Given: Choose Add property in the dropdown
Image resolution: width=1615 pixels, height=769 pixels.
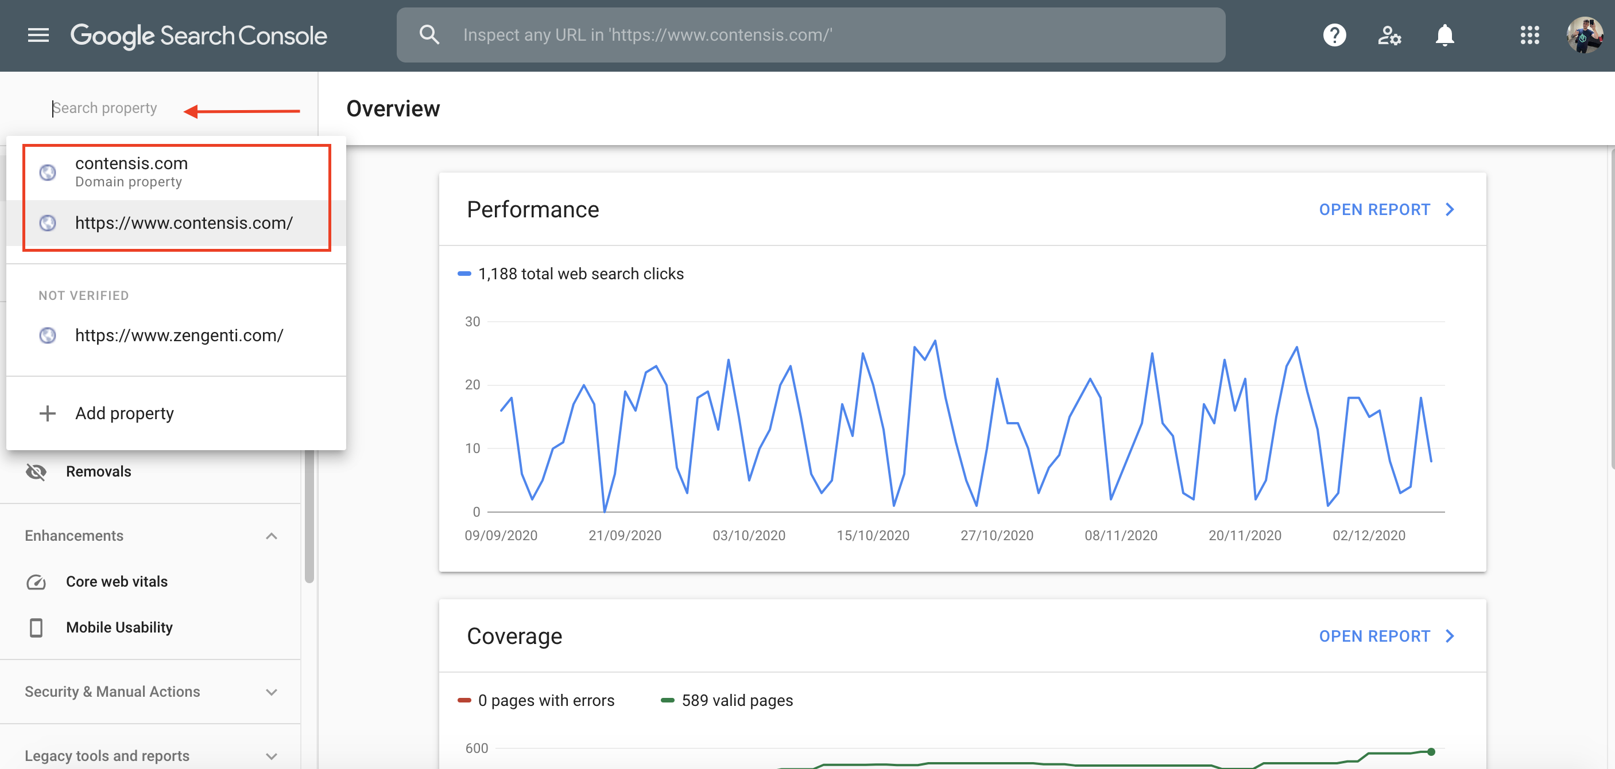Looking at the screenshot, I should click(x=176, y=413).
